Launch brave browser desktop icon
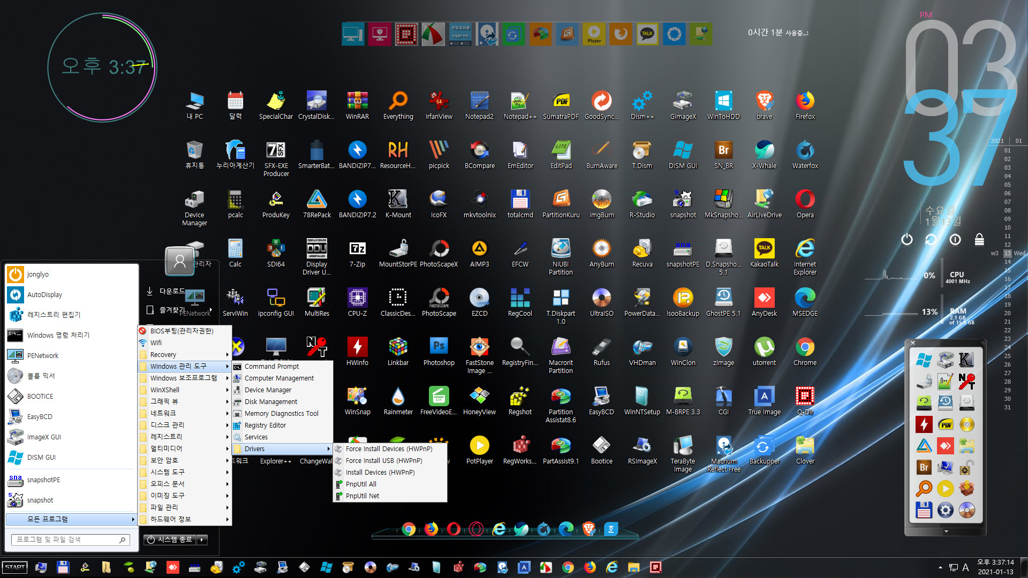The image size is (1028, 578). [764, 105]
